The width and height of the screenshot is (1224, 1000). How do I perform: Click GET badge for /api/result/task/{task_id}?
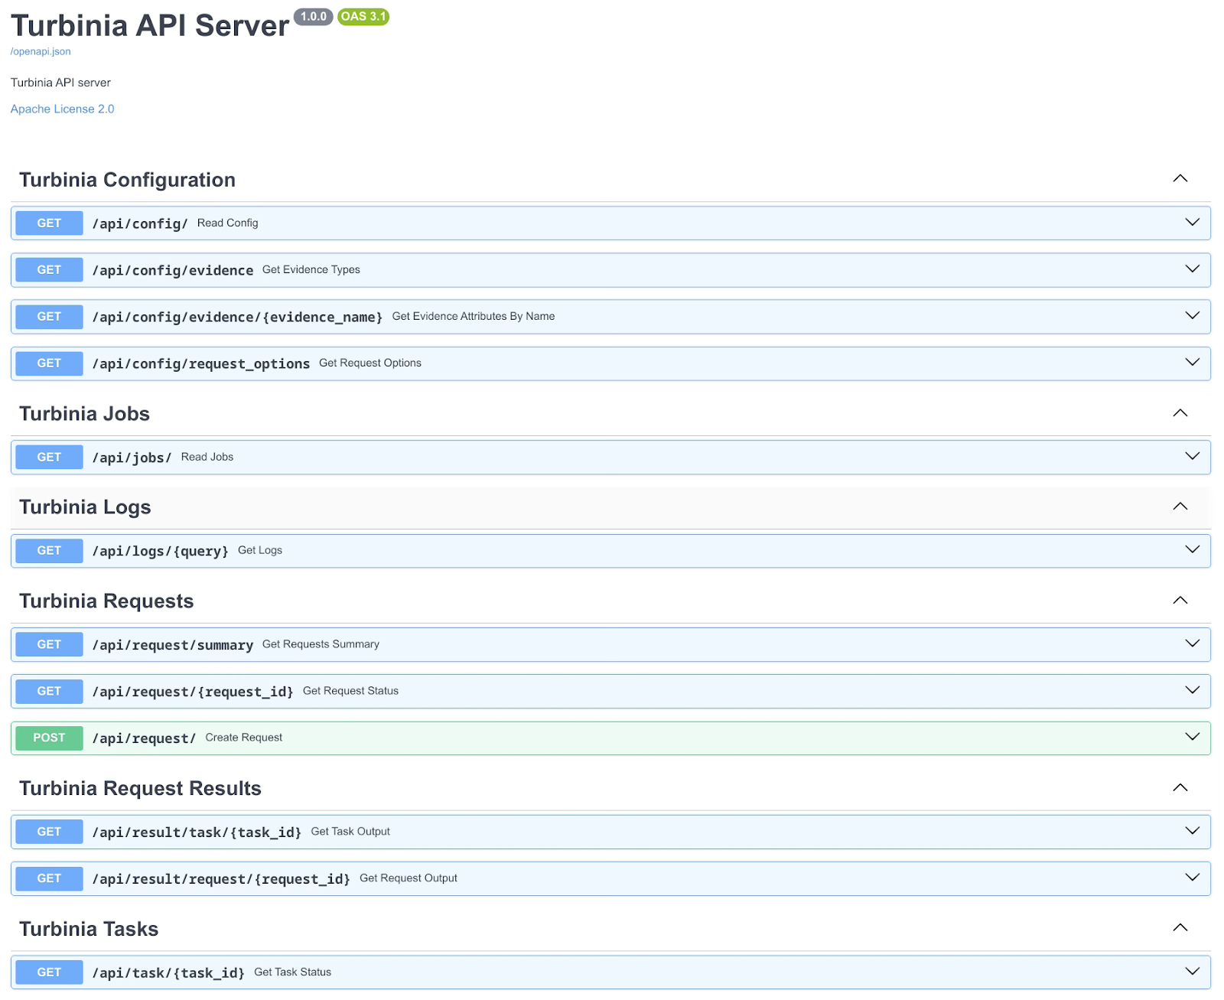(49, 832)
